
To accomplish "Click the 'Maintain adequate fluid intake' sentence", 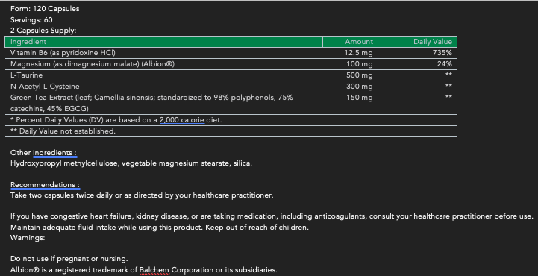I will (160, 228).
